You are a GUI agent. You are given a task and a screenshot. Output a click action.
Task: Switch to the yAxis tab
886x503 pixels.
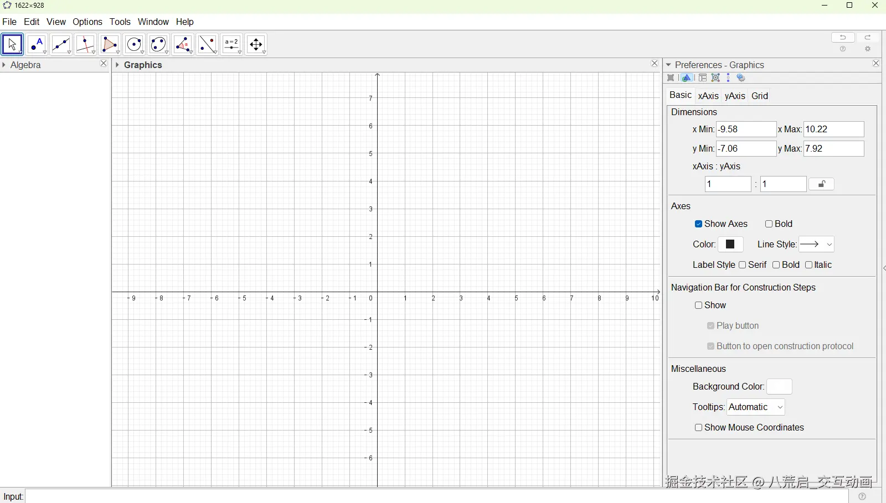tap(735, 96)
